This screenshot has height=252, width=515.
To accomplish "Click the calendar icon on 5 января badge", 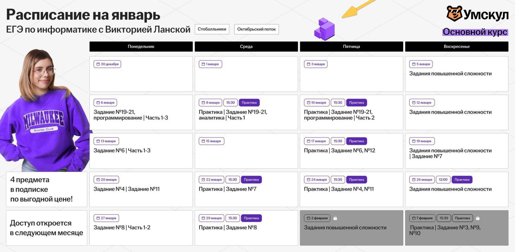I will (413, 64).
